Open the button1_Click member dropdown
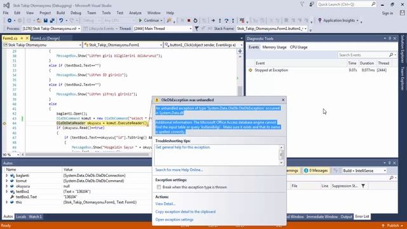Viewport: 407px width, 229px height. pyautogui.click(x=203, y=45)
